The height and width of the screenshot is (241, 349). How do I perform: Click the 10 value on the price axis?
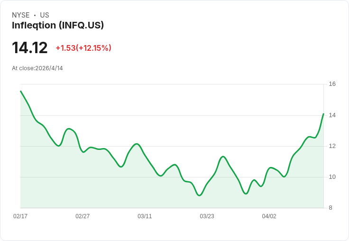[x=332, y=177]
